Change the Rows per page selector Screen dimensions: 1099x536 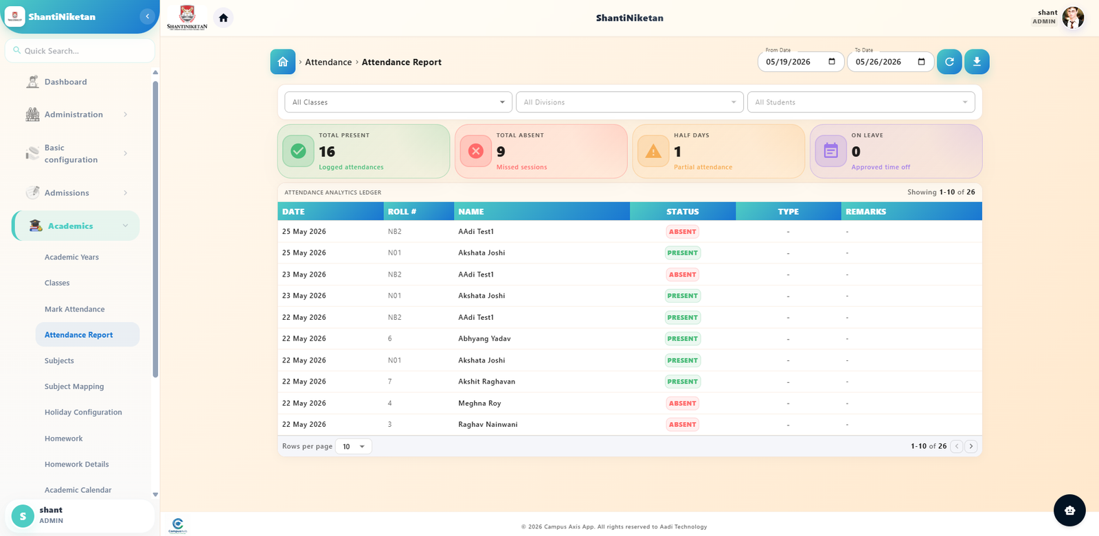pos(354,447)
